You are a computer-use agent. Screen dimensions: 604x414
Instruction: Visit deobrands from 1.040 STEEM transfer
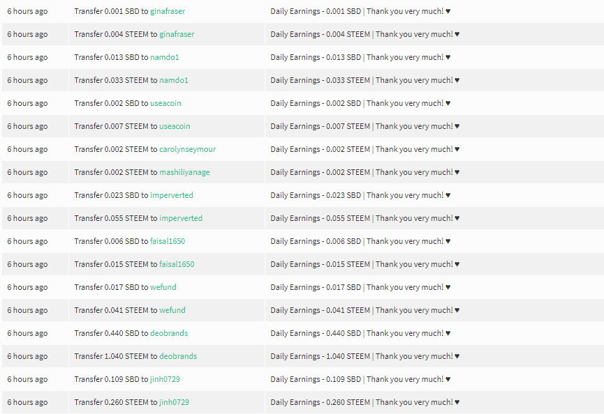[178, 356]
